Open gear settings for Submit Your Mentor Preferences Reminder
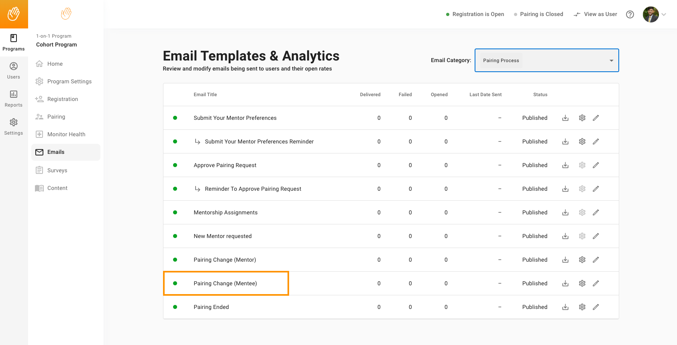677x345 pixels. click(x=582, y=141)
